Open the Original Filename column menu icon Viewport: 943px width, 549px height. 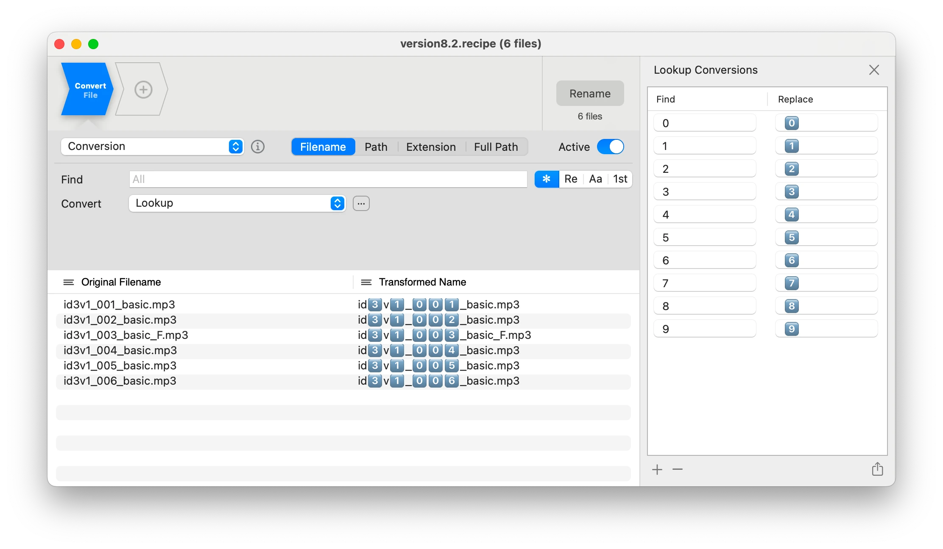(x=68, y=282)
